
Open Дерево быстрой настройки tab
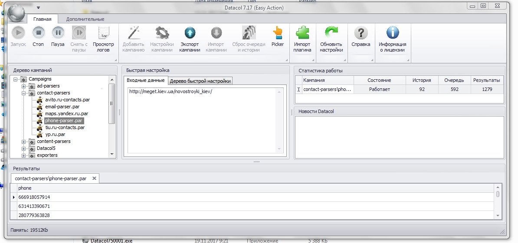tap(200, 81)
